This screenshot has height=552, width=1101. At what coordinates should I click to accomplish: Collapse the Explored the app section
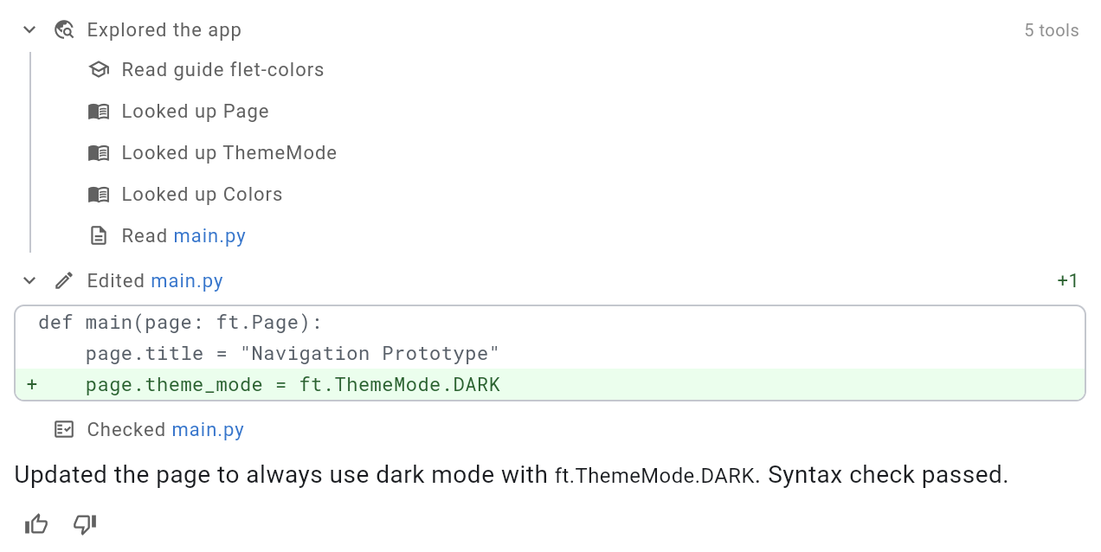pos(29,30)
